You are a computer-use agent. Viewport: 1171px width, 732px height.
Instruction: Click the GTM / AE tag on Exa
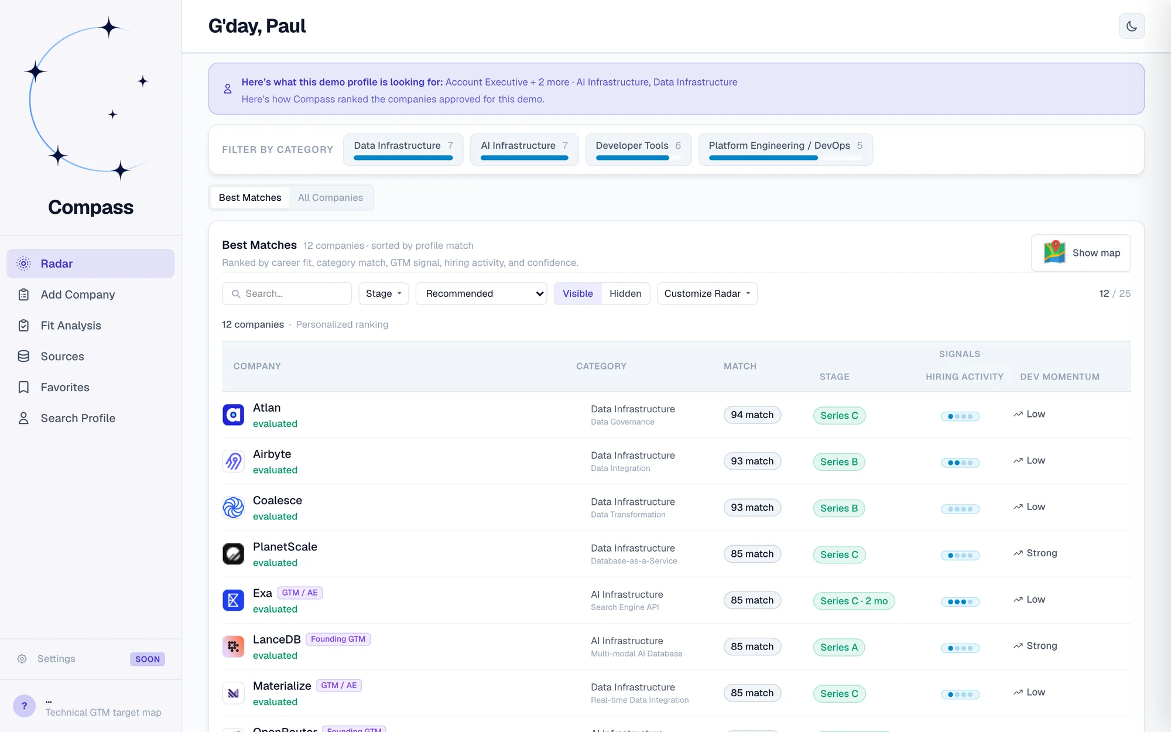click(x=300, y=593)
